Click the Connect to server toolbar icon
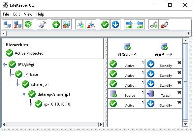This screenshot has height=137, width=193. tap(7, 24)
